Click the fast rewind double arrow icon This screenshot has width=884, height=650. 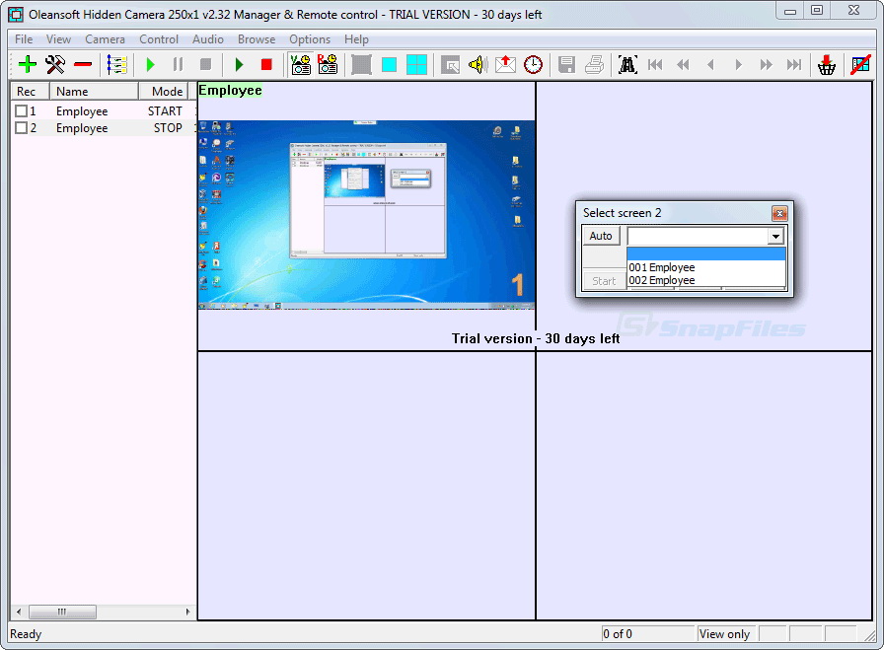tap(683, 65)
